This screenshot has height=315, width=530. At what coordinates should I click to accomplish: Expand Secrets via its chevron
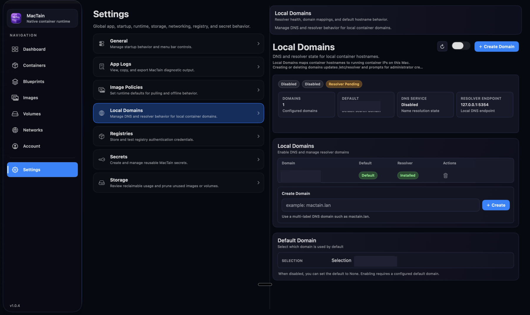(x=258, y=160)
